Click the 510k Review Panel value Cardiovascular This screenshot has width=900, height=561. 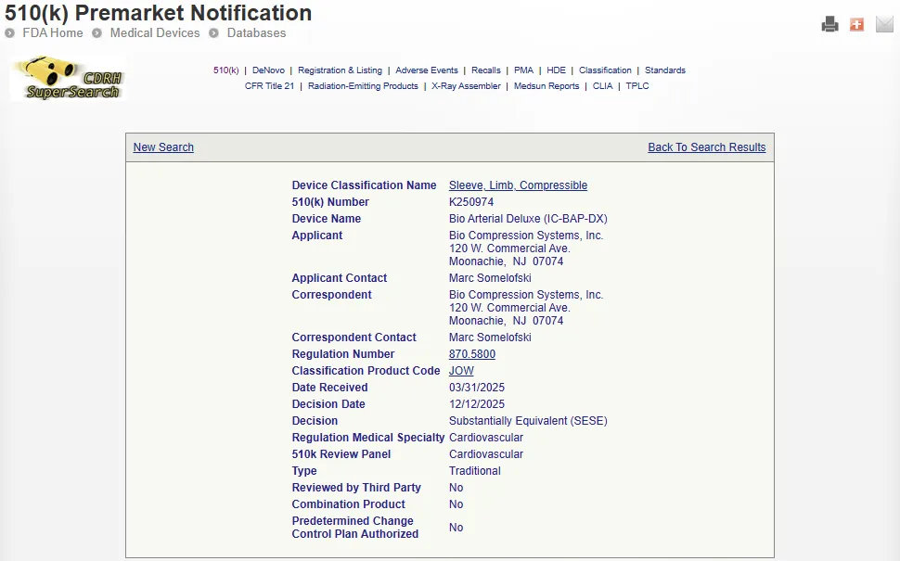point(486,453)
